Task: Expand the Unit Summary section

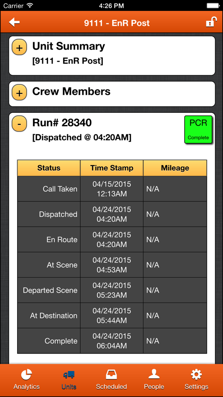Action: point(19,47)
